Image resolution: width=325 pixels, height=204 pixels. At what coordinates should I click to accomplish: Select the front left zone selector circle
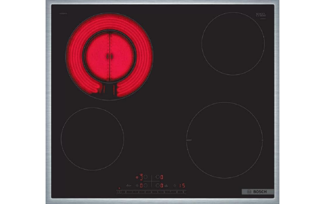tap(146, 185)
